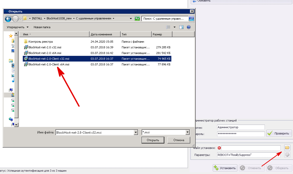Select file 'BlockHost-net-2.0-Client x64.msi'

(97, 64)
